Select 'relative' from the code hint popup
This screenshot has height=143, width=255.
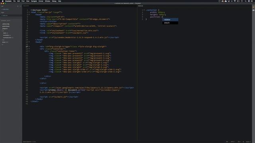(170, 19)
